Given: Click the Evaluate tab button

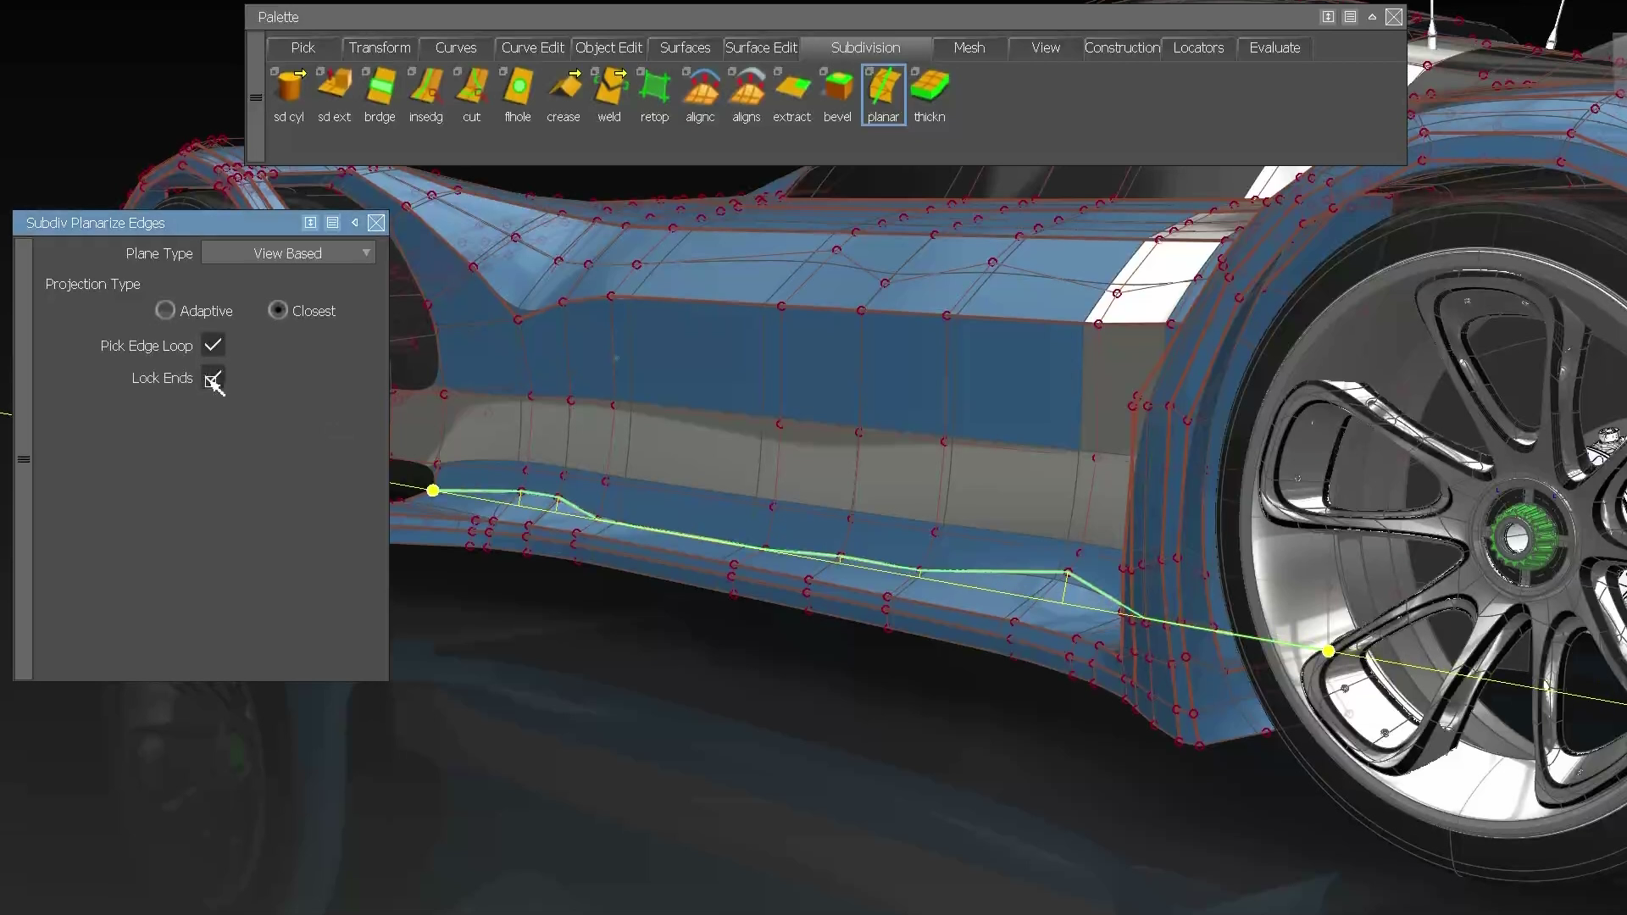Looking at the screenshot, I should click(x=1274, y=48).
